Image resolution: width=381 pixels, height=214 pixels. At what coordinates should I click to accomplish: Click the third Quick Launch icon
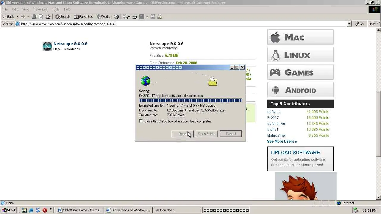38,210
